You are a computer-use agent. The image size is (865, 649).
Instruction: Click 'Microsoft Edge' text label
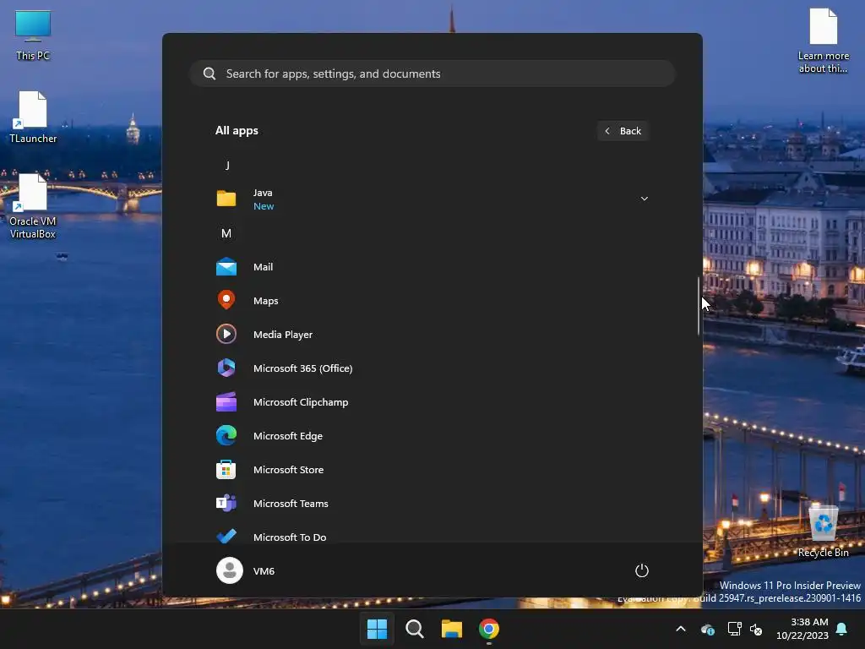[288, 436]
